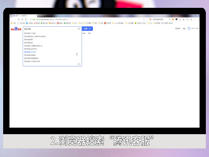This screenshot has width=209, height=157.
Task: Click the restore closed page icon
Action: [x=187, y=19]
